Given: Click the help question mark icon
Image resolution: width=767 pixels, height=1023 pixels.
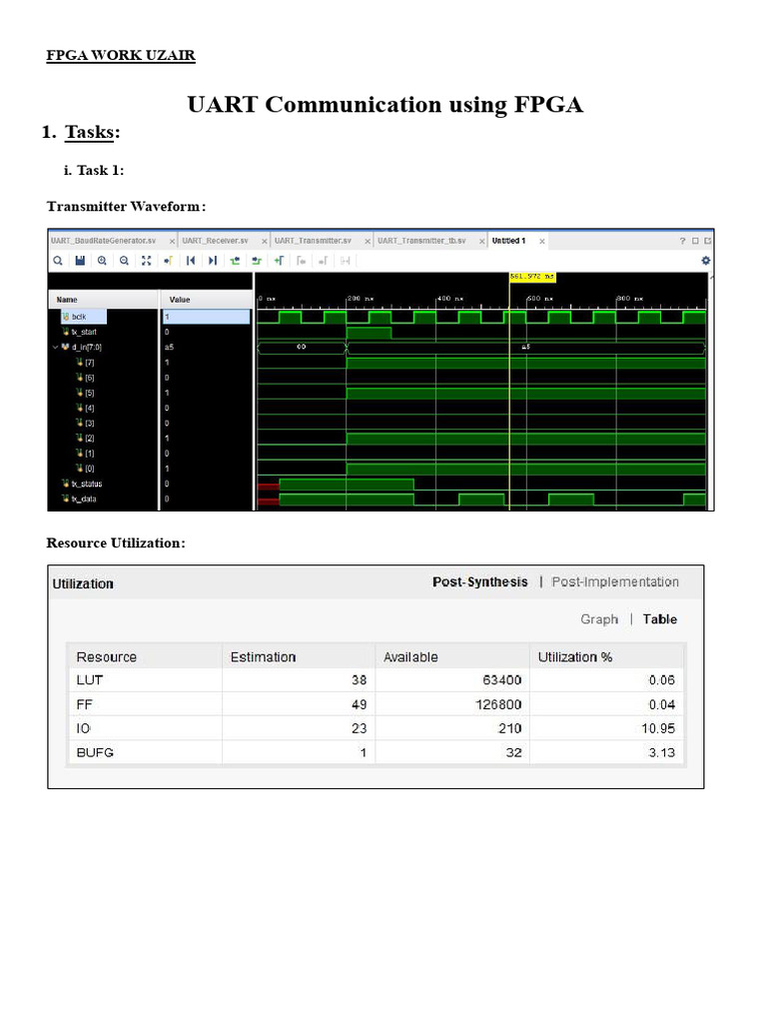Looking at the screenshot, I should point(683,241).
